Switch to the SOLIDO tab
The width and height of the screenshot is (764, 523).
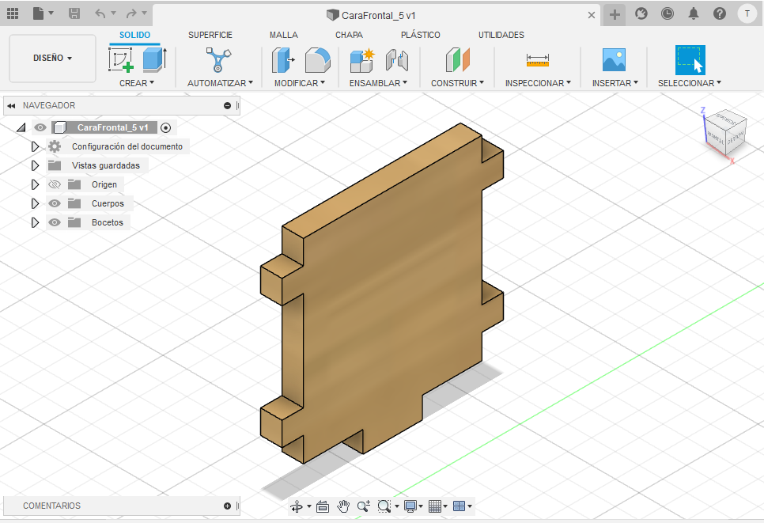click(135, 35)
